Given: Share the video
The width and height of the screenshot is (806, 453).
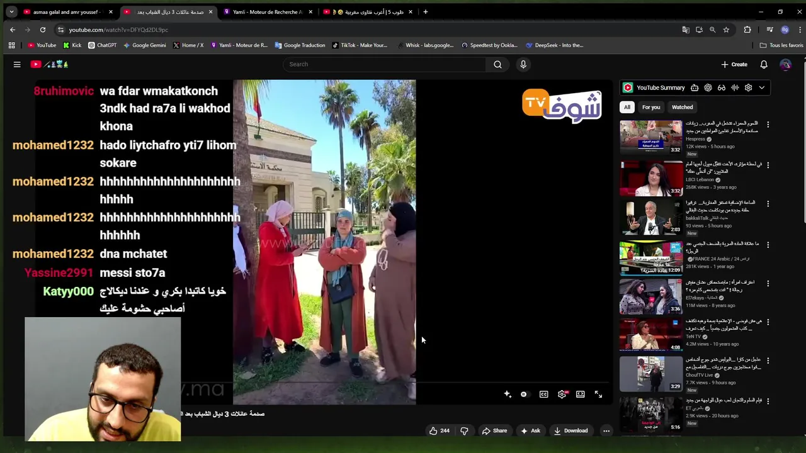Looking at the screenshot, I should [x=494, y=431].
